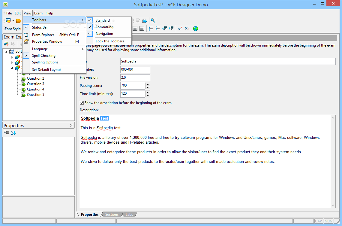Click the Exam Explorer menu icon

click(x=26, y=35)
